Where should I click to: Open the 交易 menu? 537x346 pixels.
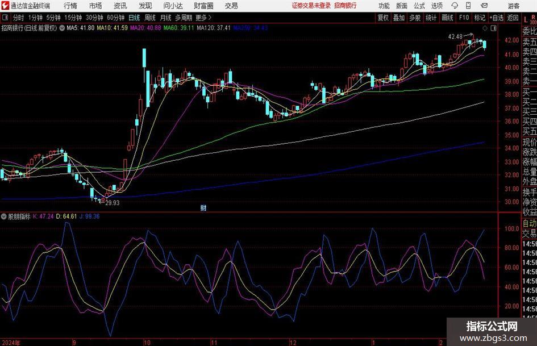231,6
